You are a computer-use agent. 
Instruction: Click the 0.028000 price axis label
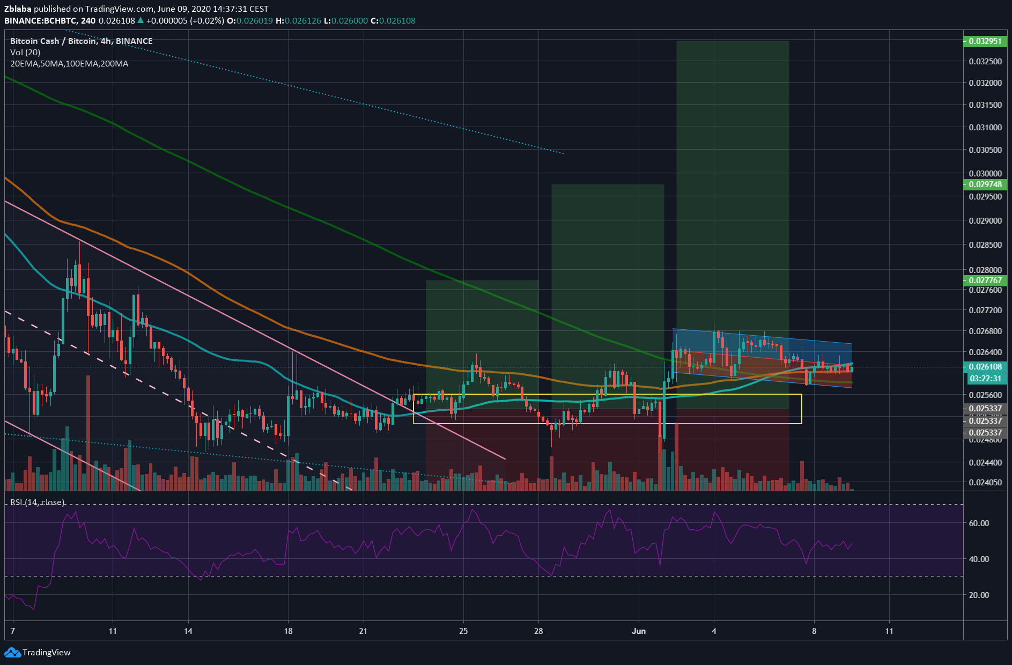coord(986,270)
